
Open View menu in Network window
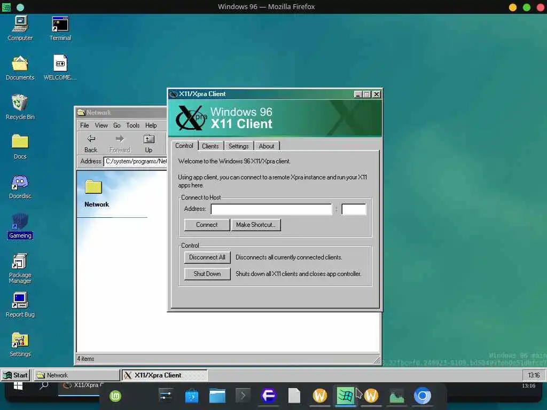(x=101, y=125)
